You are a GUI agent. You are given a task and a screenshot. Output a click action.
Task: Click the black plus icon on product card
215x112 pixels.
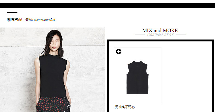119,52
